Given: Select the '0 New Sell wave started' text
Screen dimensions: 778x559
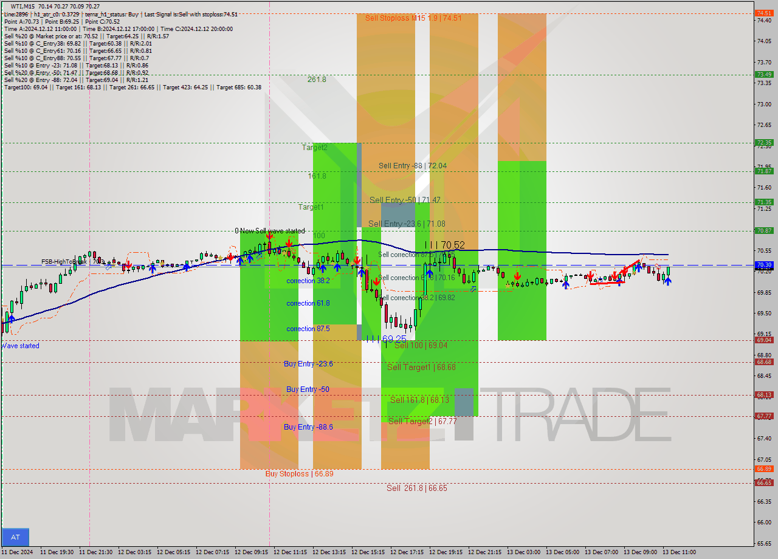Looking at the screenshot, I should point(270,231).
